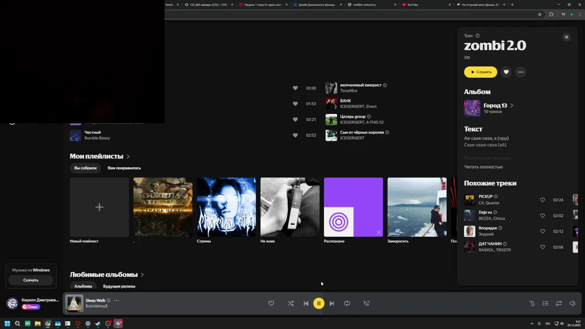Click the yellow Слушать play button
The height and width of the screenshot is (329, 585).
click(x=480, y=72)
